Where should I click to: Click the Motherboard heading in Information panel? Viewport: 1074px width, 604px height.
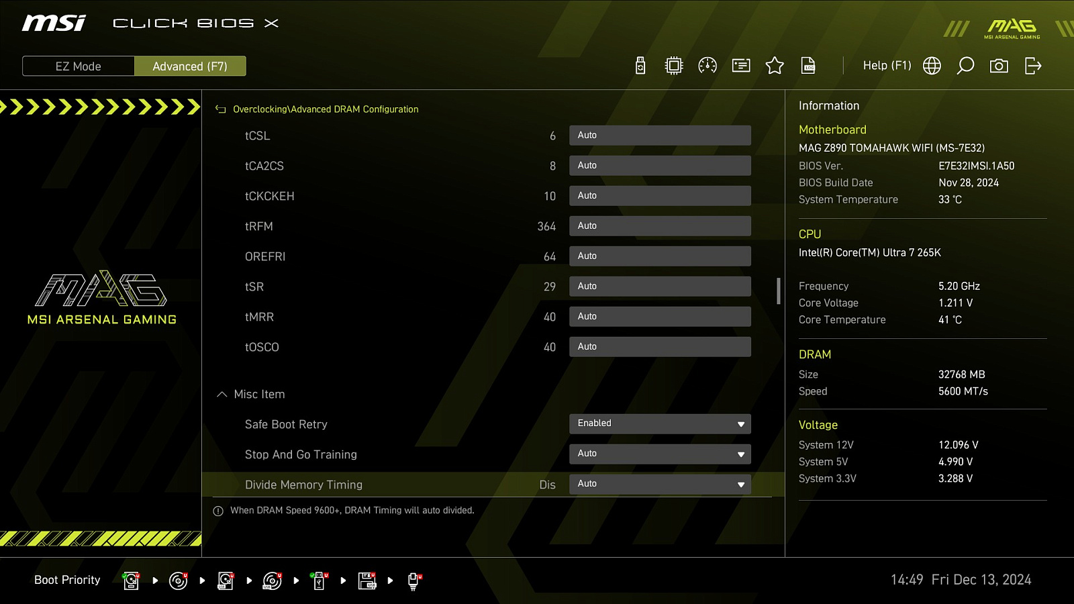pyautogui.click(x=832, y=130)
